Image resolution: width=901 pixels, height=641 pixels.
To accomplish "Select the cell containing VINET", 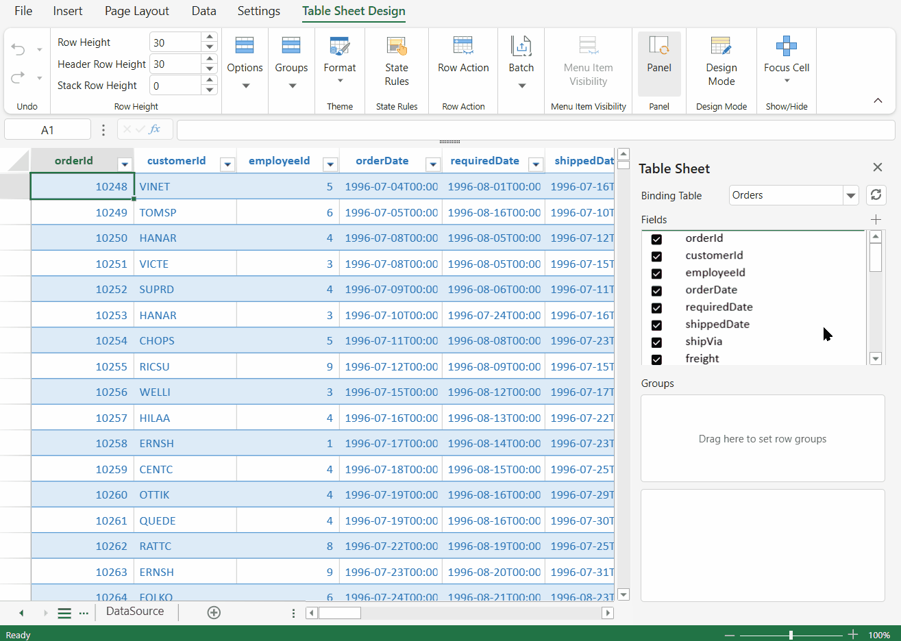I will [x=185, y=186].
